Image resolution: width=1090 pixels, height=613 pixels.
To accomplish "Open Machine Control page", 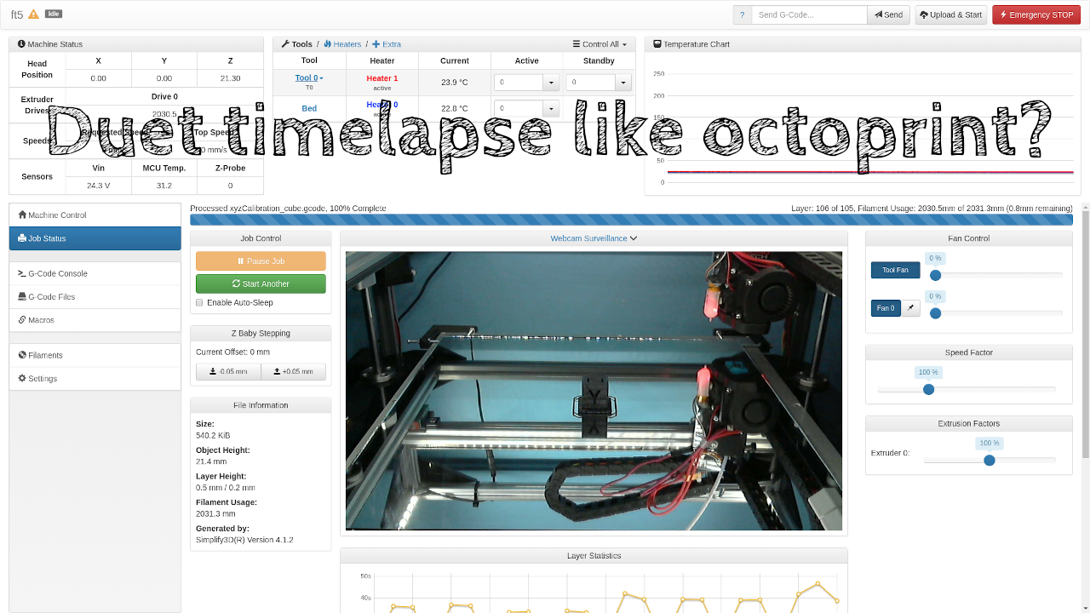I will pyautogui.click(x=95, y=215).
